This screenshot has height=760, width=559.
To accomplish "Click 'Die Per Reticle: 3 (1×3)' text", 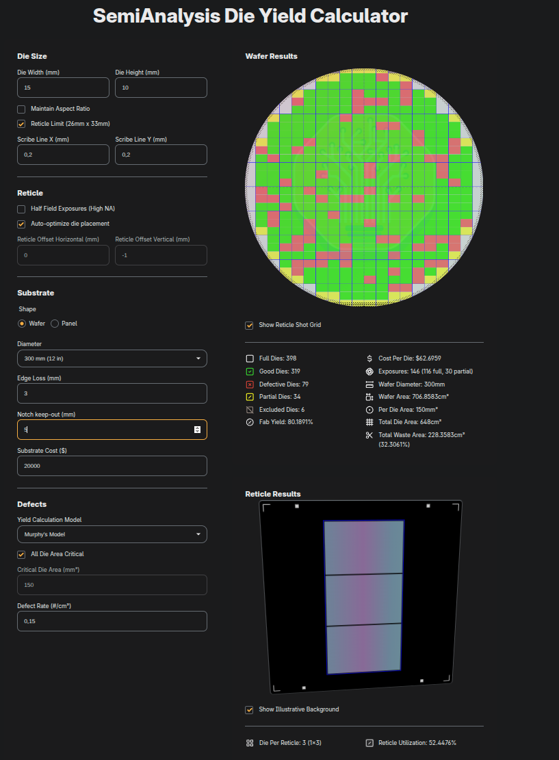I will point(290,743).
